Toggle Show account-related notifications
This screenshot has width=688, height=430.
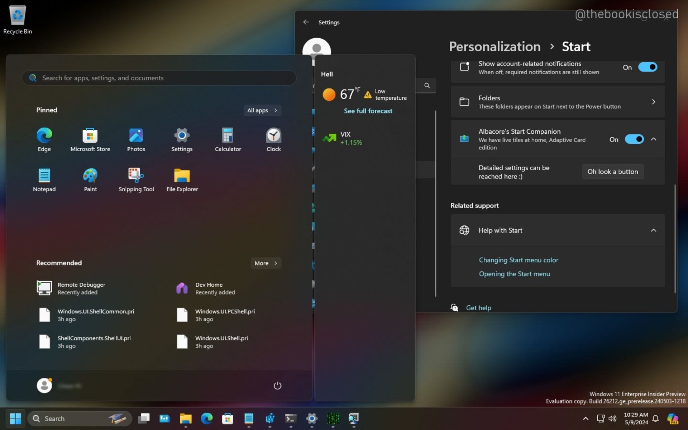pos(647,67)
